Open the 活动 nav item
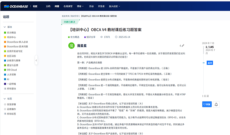The height and width of the screenshot is (135, 230). [x=91, y=6]
